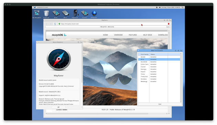Click the Status column header
The height and width of the screenshot is (125, 217).
tap(159, 54)
